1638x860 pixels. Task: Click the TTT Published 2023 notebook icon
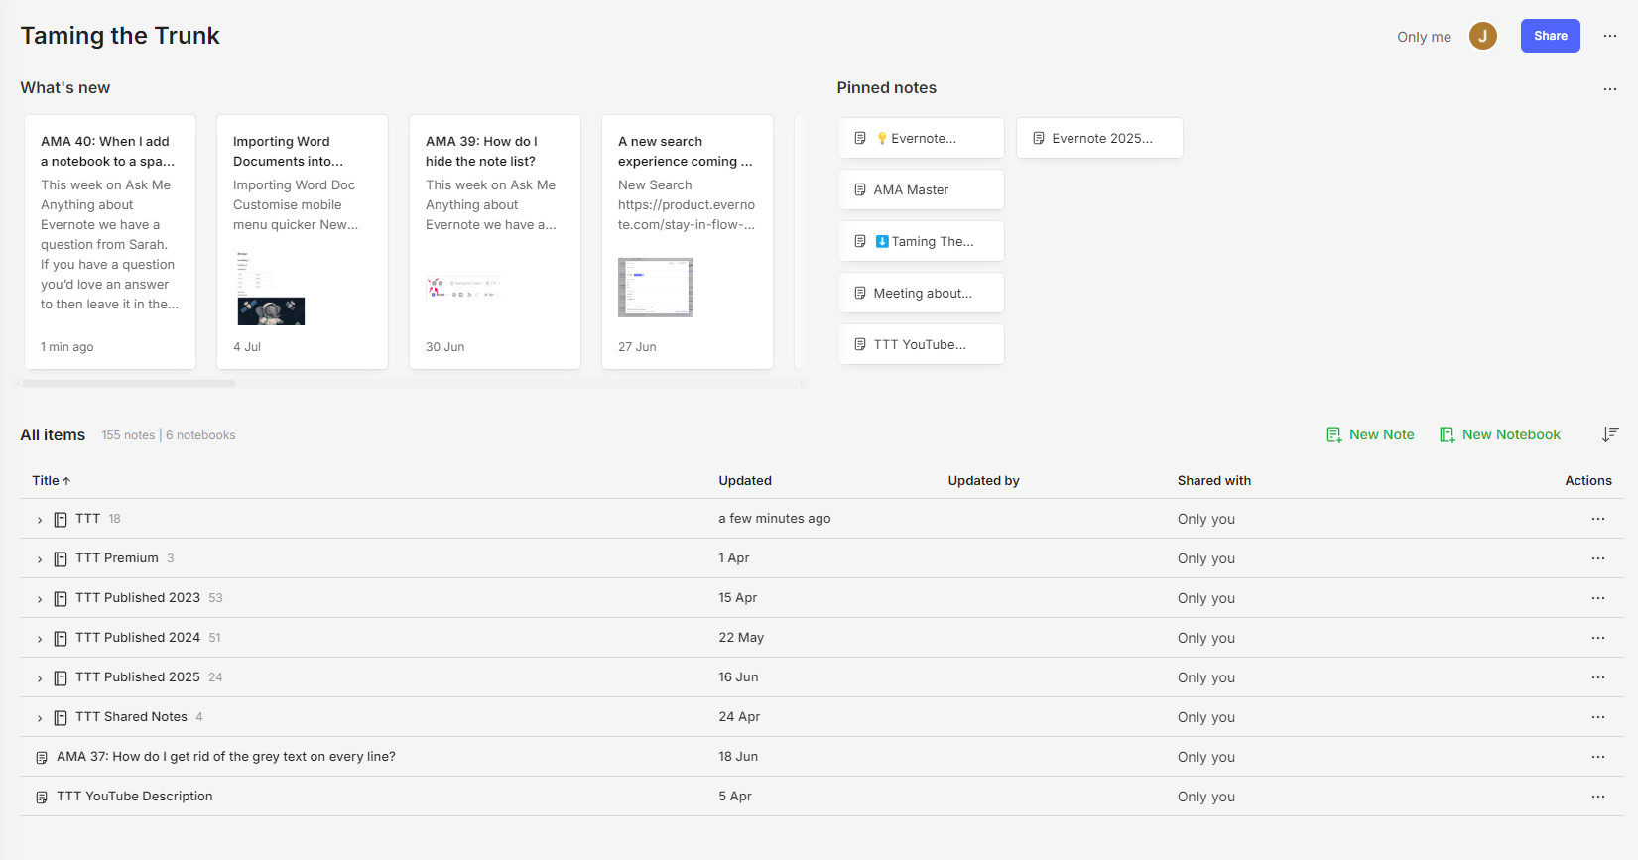coord(61,598)
